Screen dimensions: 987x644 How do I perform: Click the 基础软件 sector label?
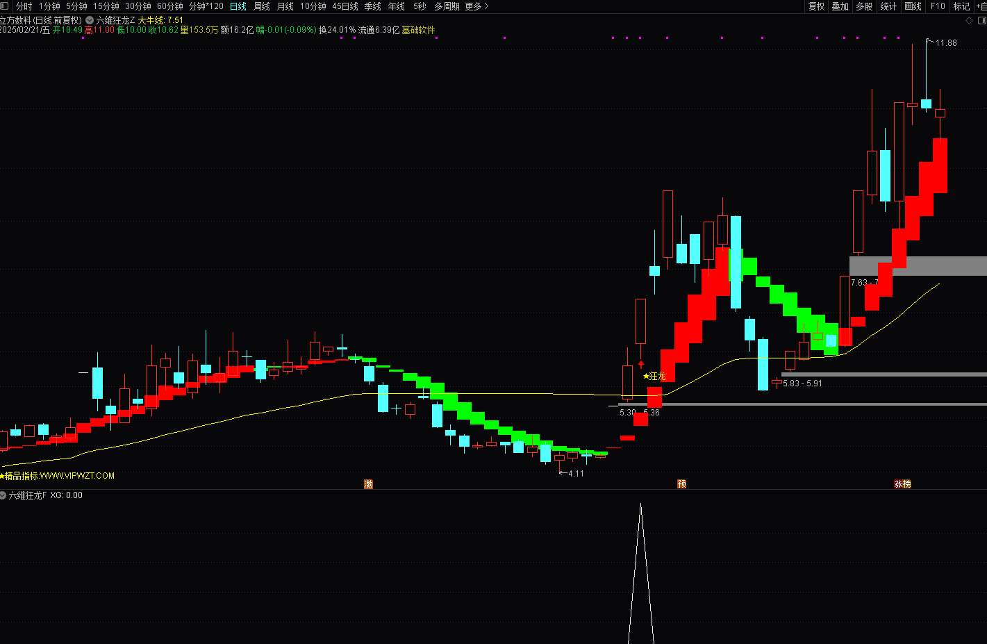click(418, 31)
